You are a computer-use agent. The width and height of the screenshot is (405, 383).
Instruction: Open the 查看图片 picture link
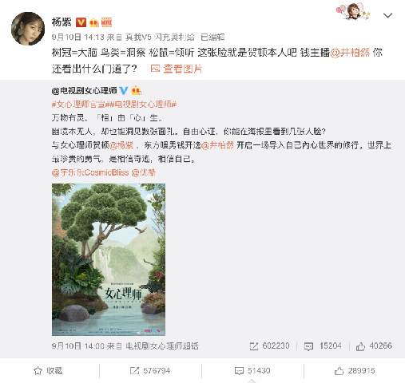click(x=177, y=69)
